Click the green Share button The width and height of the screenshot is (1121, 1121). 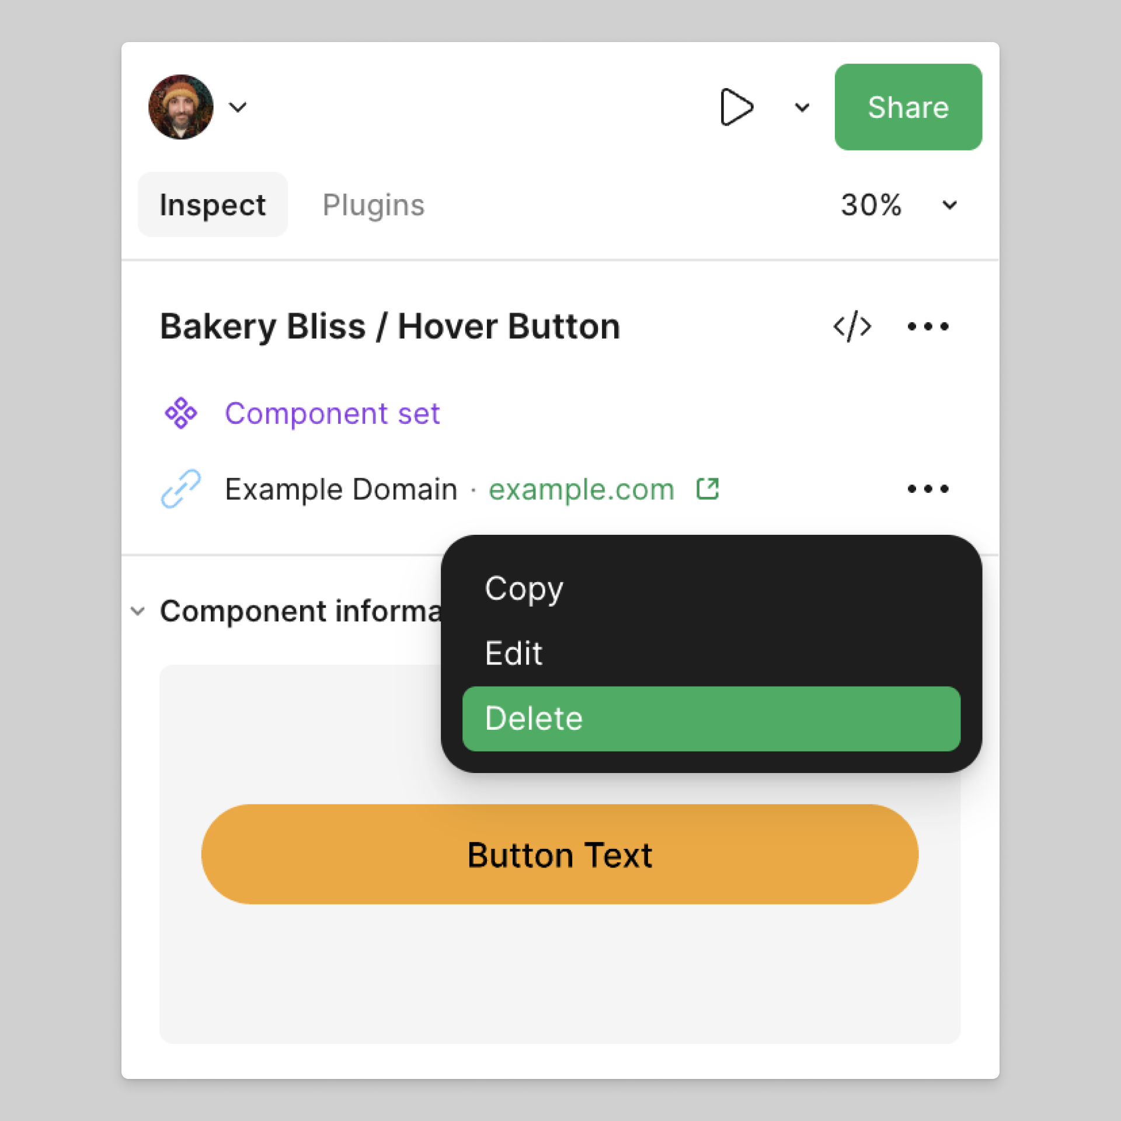click(x=908, y=107)
